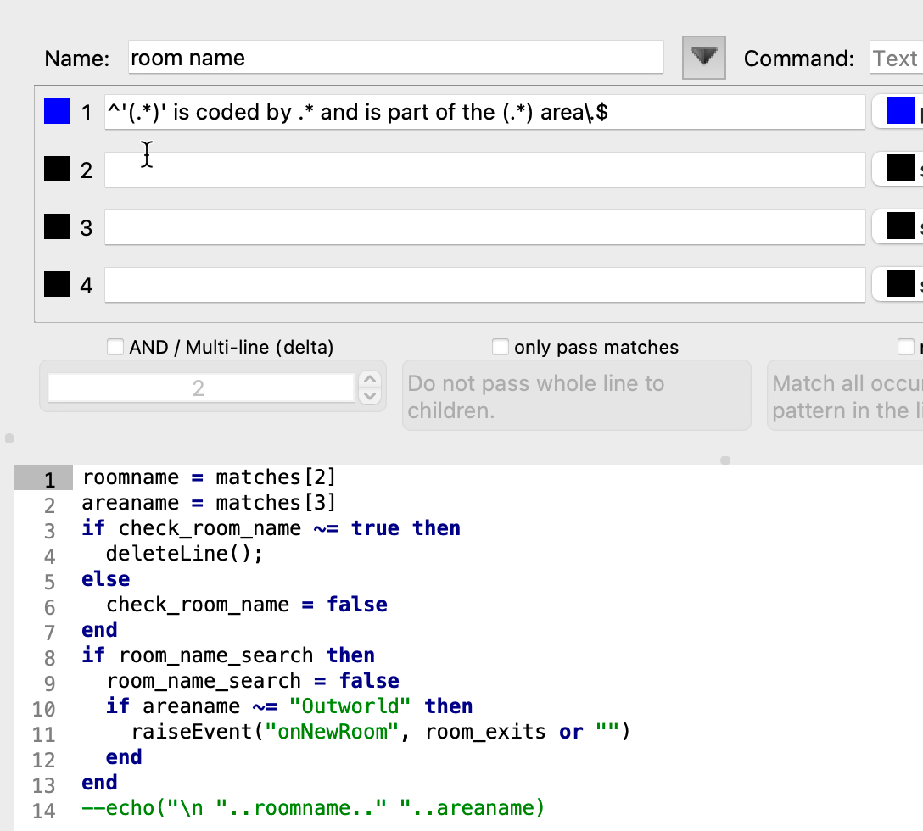The image size is (923, 831).
Task: Click the pattern 1 regex text field
Action: point(484,112)
